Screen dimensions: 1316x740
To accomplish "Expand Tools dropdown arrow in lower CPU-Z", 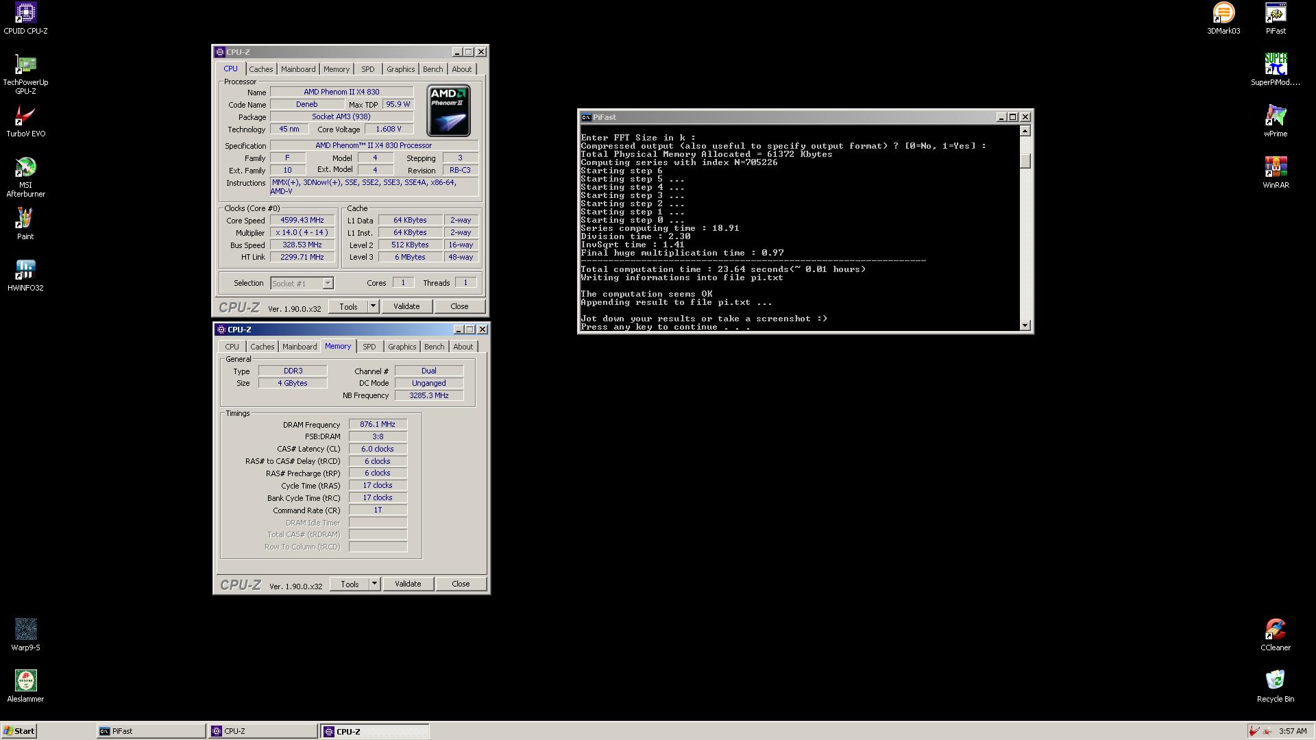I will (374, 584).
